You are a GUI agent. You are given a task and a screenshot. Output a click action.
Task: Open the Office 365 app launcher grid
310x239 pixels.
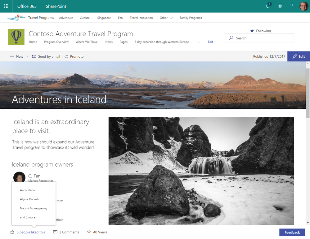click(x=6, y=6)
